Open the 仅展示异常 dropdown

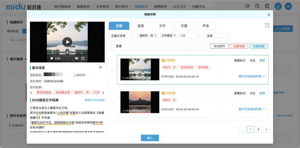122,36
